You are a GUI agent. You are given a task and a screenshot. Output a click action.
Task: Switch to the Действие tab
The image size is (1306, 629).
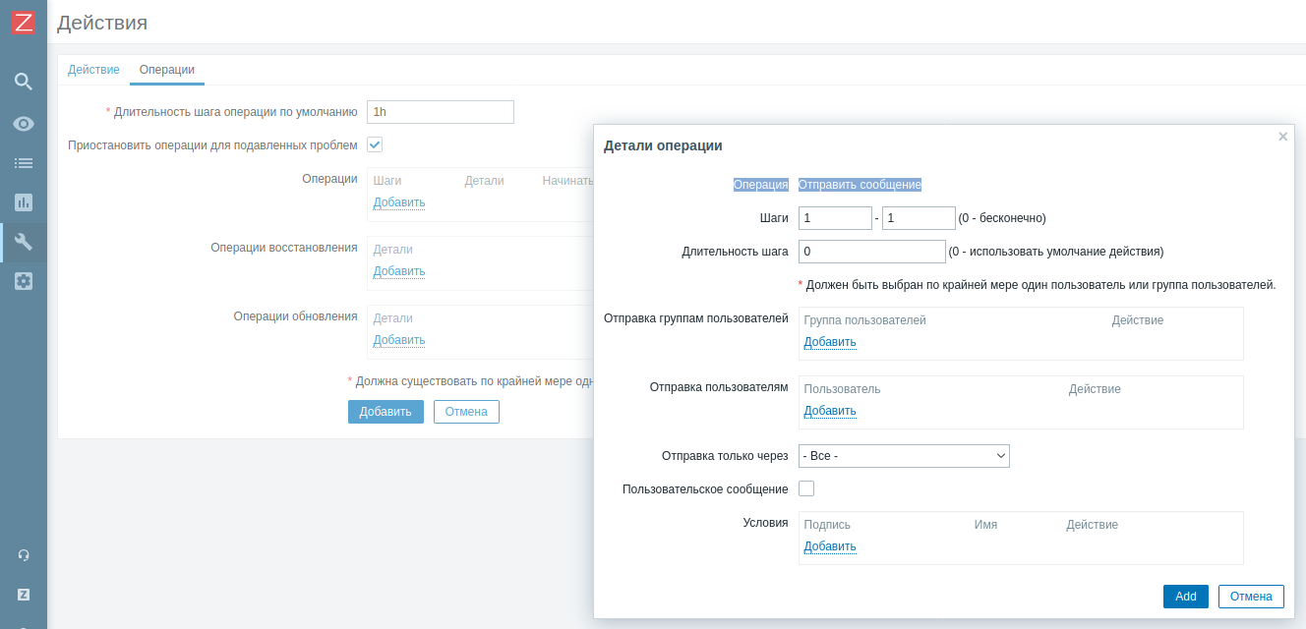tap(93, 69)
